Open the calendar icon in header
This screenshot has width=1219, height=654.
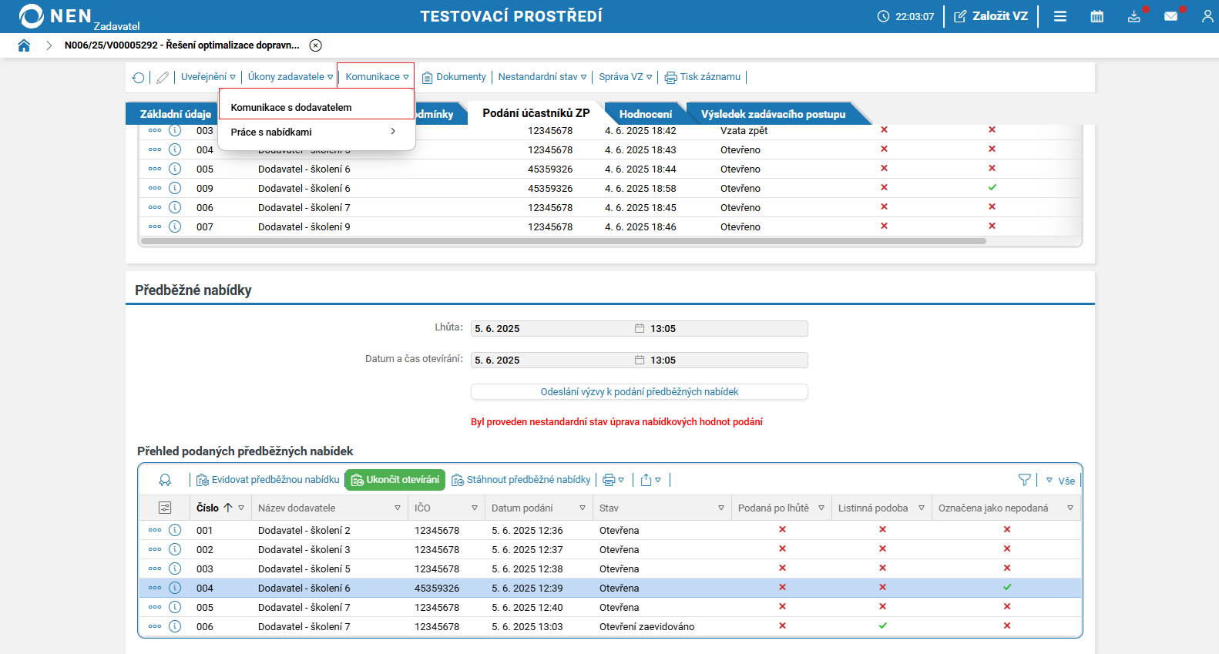(x=1096, y=16)
